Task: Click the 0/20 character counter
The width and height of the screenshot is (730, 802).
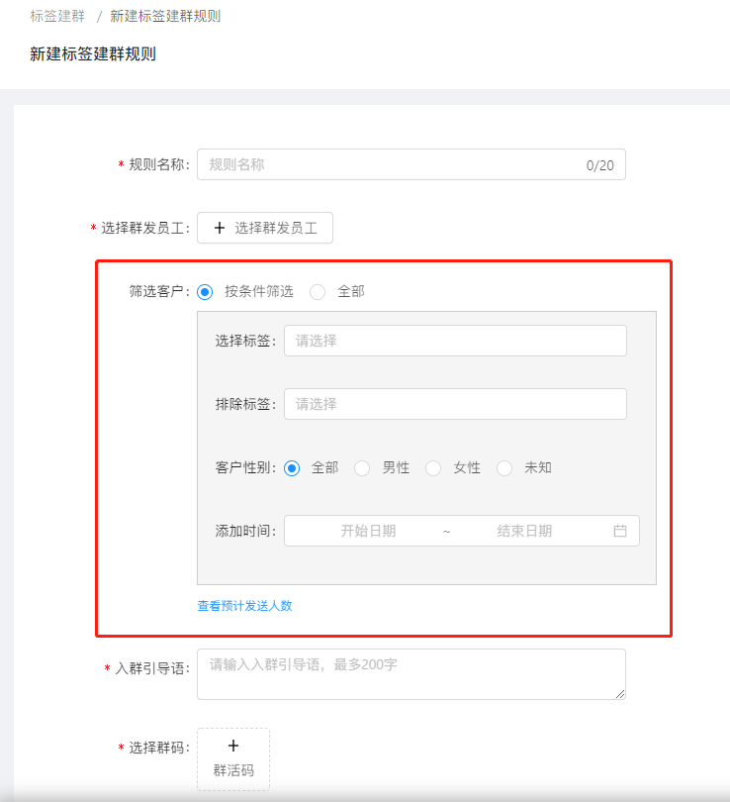Action: [x=599, y=165]
